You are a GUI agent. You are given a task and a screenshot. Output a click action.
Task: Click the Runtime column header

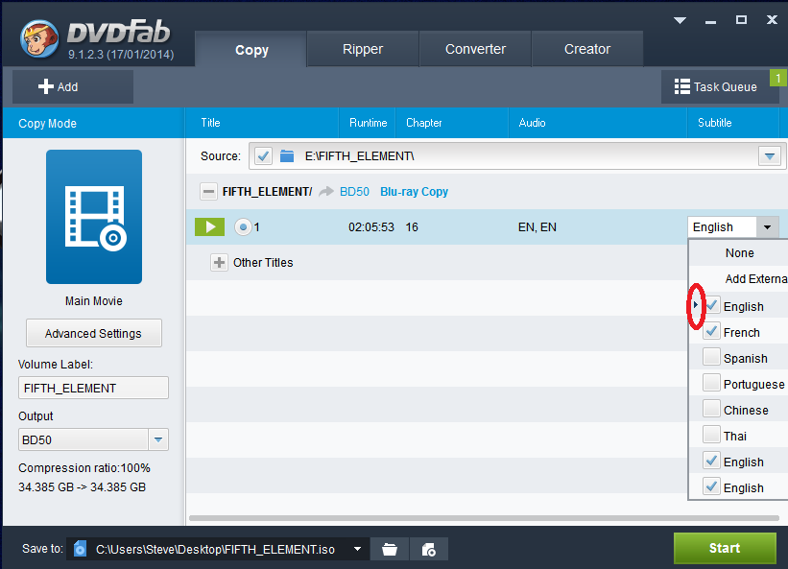(368, 123)
